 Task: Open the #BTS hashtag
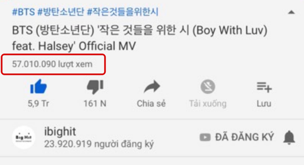point(24,12)
